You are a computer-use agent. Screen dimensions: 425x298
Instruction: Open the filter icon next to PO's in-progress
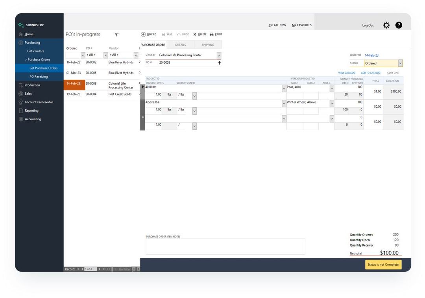(116, 34)
